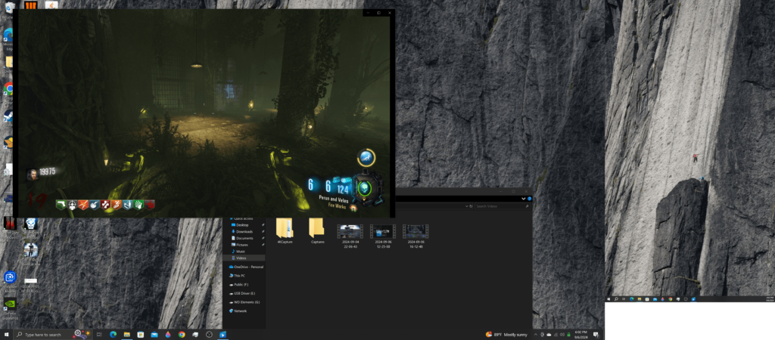This screenshot has width=775, height=340.
Task: Open Microsoft Edge from the taskbar
Action: 113,334
